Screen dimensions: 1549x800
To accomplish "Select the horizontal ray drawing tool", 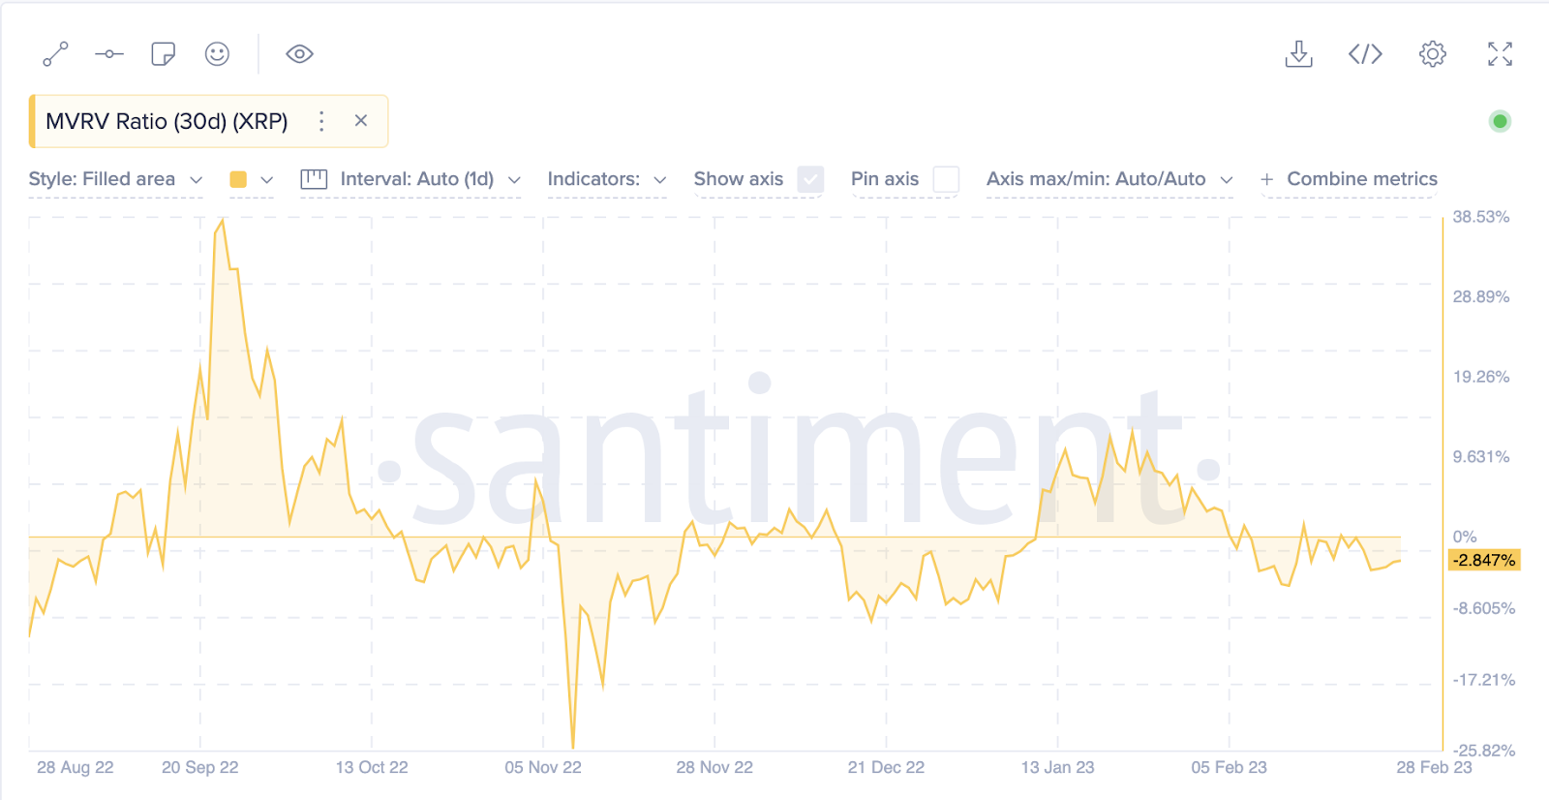I will coord(109,54).
